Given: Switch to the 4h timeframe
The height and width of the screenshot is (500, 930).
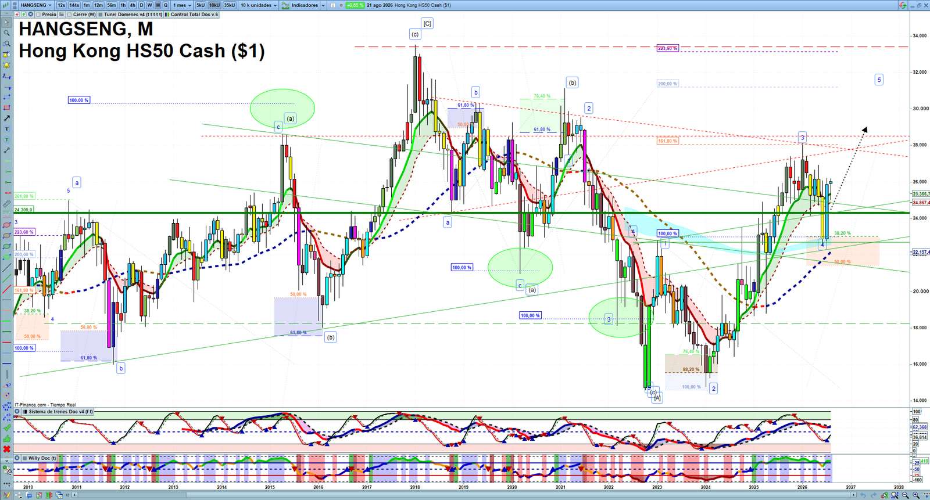Looking at the screenshot, I should pos(133,5).
